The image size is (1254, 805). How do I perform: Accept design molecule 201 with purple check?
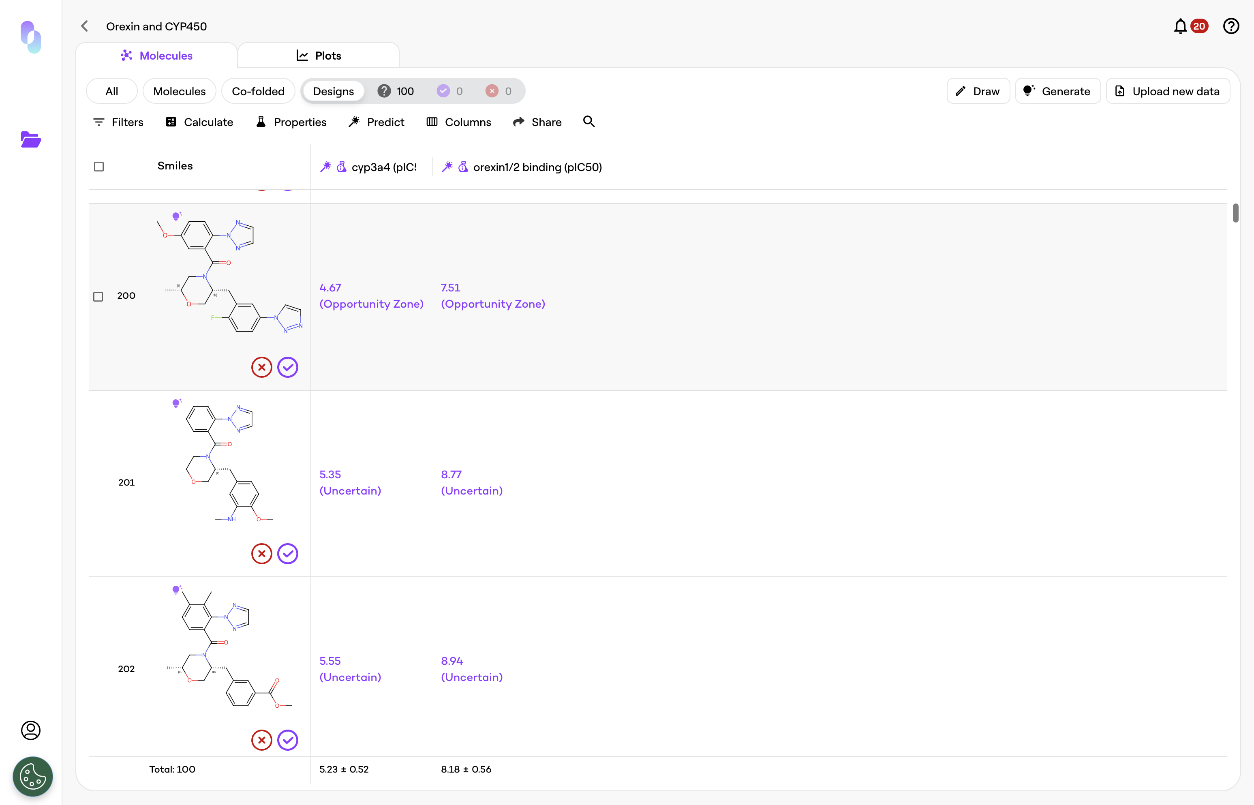[287, 554]
